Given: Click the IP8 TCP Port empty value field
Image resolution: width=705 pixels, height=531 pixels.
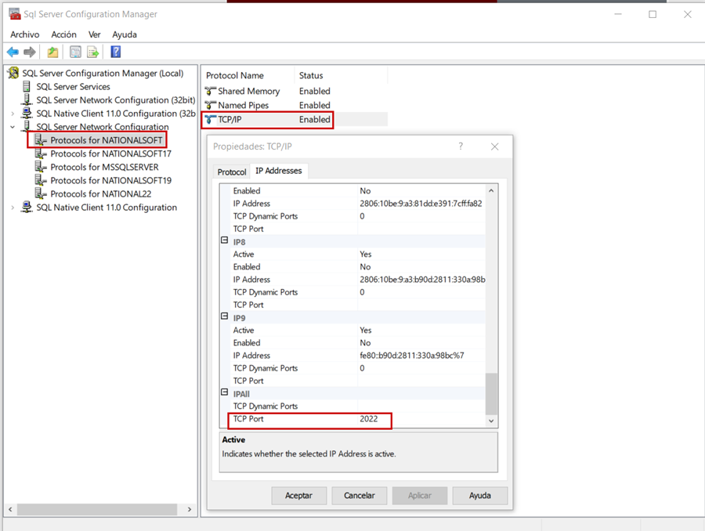Looking at the screenshot, I should pos(421,305).
